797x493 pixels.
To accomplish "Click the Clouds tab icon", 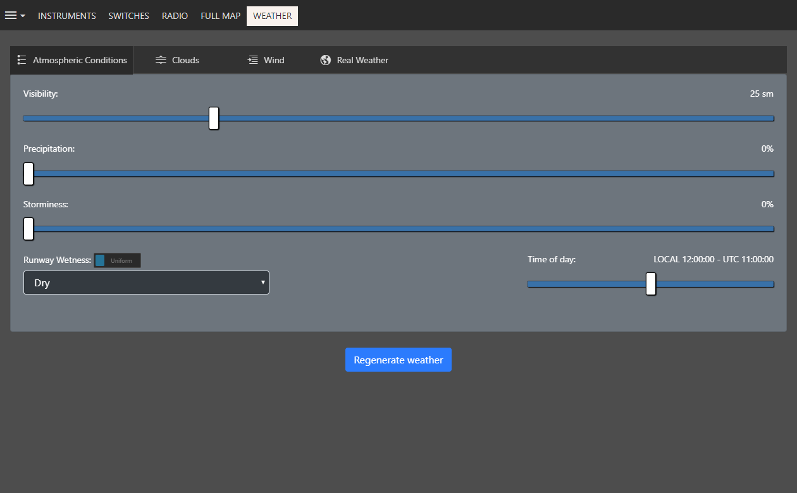I will tap(161, 60).
